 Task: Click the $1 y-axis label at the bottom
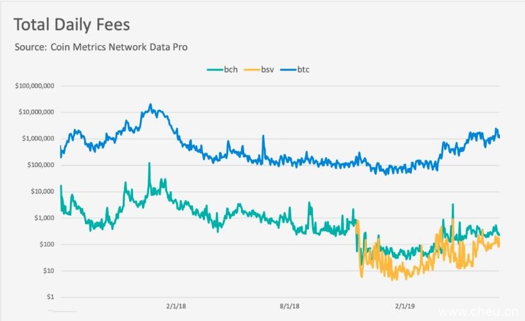pyautogui.click(x=49, y=297)
